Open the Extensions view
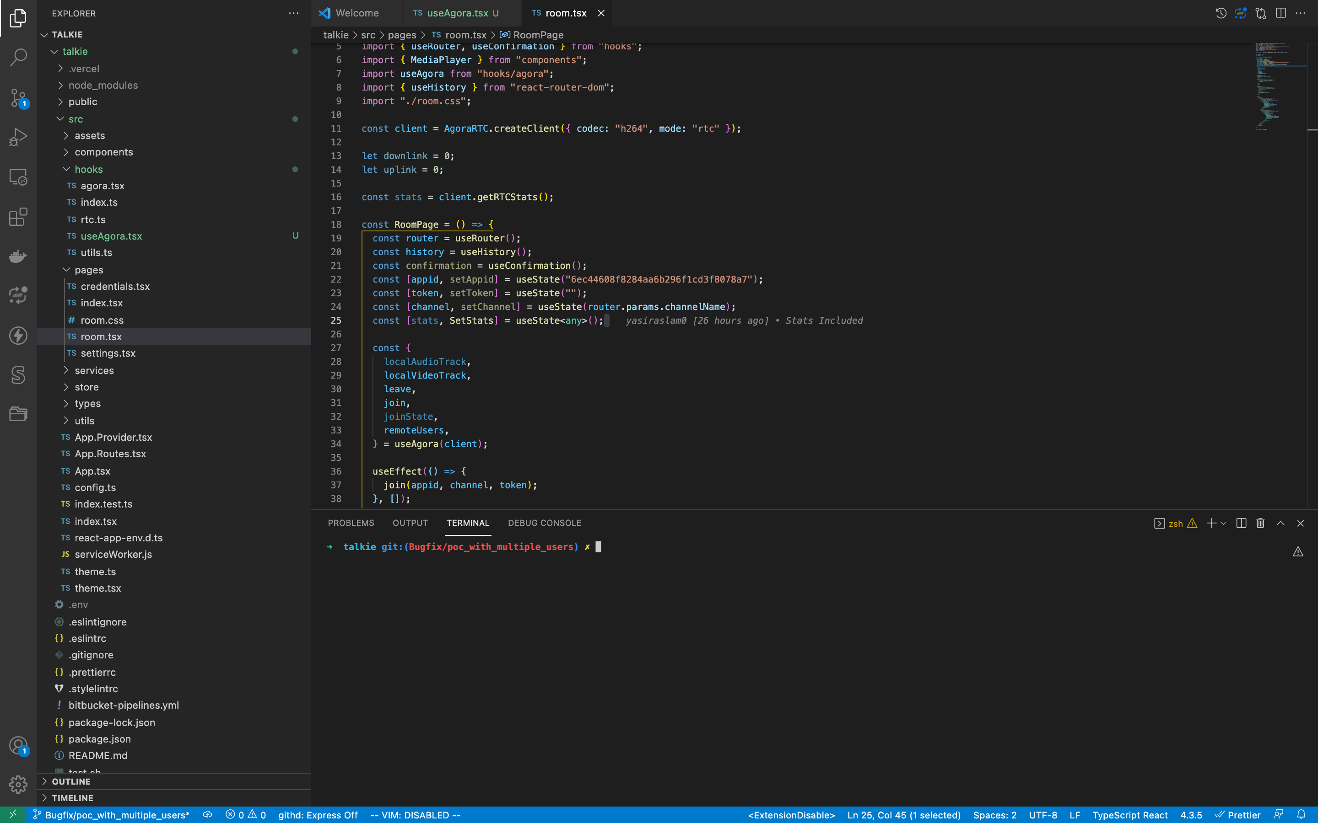The image size is (1318, 823). point(18,217)
